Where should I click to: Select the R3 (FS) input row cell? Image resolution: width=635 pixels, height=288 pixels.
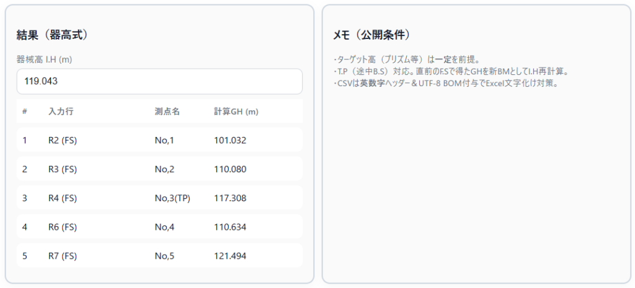(62, 169)
